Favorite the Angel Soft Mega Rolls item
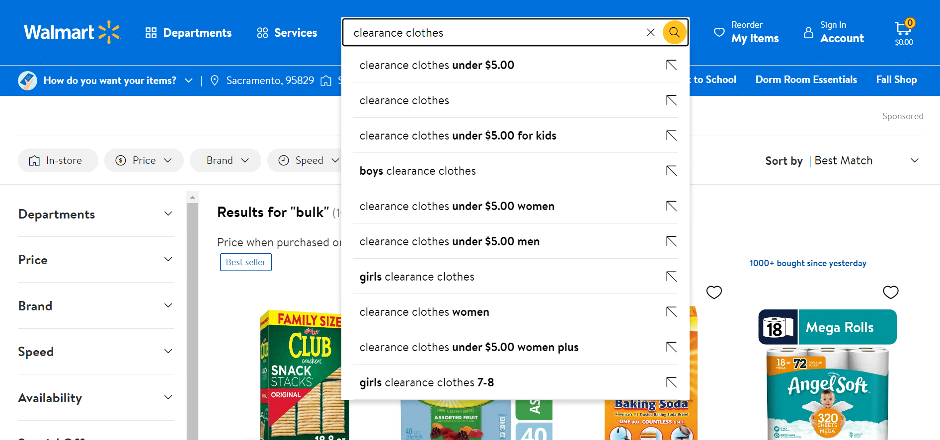Viewport: 940px width, 440px height. tap(891, 293)
